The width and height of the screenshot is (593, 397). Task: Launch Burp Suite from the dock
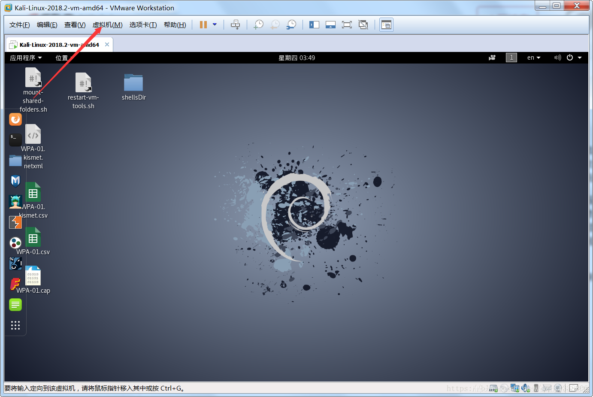tap(15, 222)
